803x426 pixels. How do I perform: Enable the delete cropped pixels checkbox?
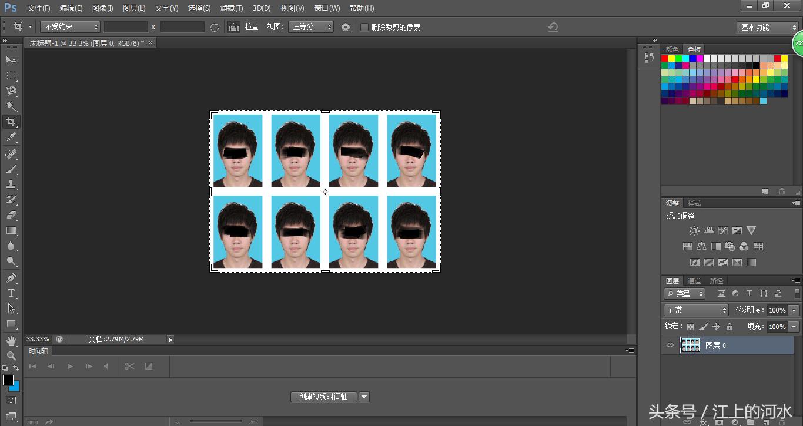click(x=364, y=27)
